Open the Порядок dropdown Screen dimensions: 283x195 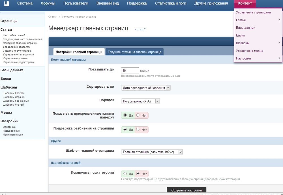coord(141,101)
